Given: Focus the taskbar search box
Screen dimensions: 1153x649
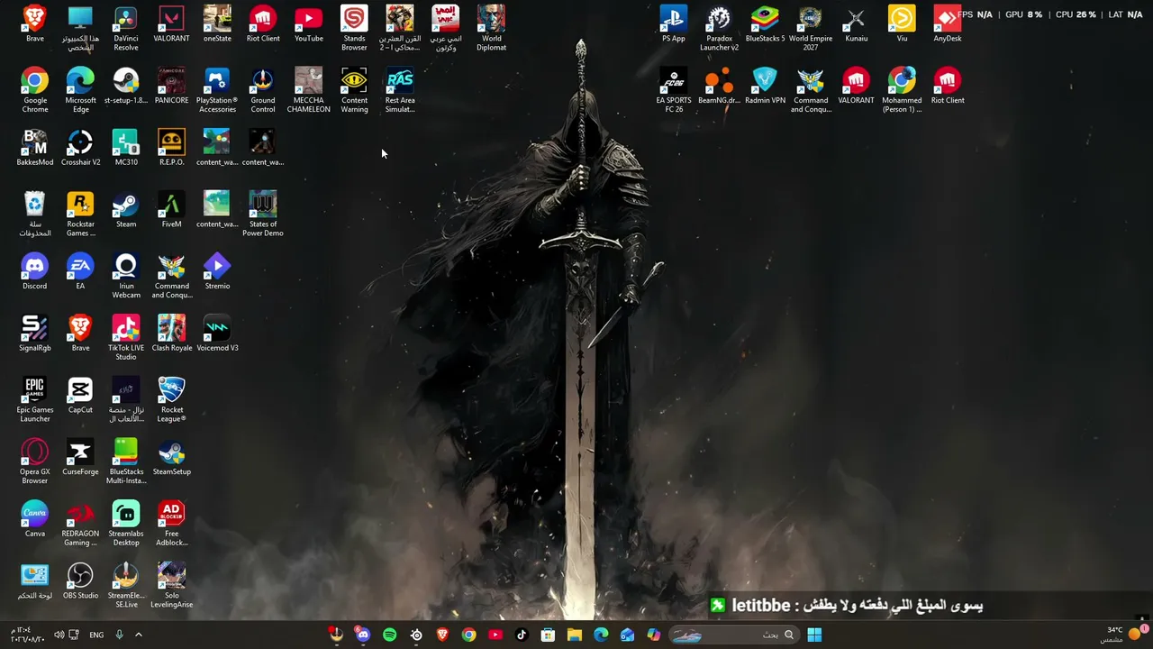Looking at the screenshot, I should 733,635.
